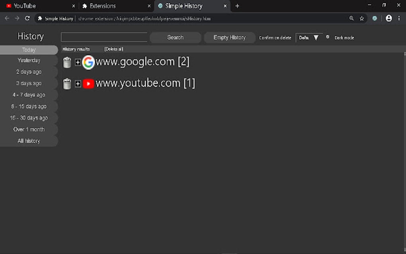
Task: Show Yesterday's history
Action: point(29,61)
